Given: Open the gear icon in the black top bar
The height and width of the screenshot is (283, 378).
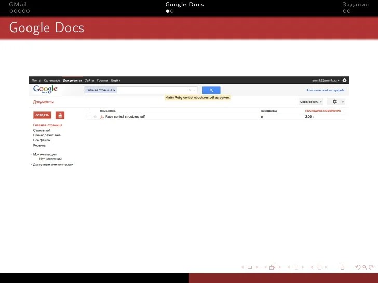Looking at the screenshot, I should pyautogui.click(x=344, y=80).
